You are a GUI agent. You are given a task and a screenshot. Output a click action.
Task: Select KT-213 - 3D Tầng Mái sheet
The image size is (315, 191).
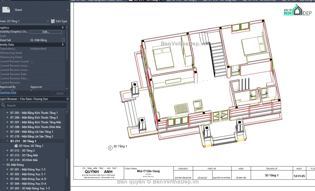coord(24,155)
